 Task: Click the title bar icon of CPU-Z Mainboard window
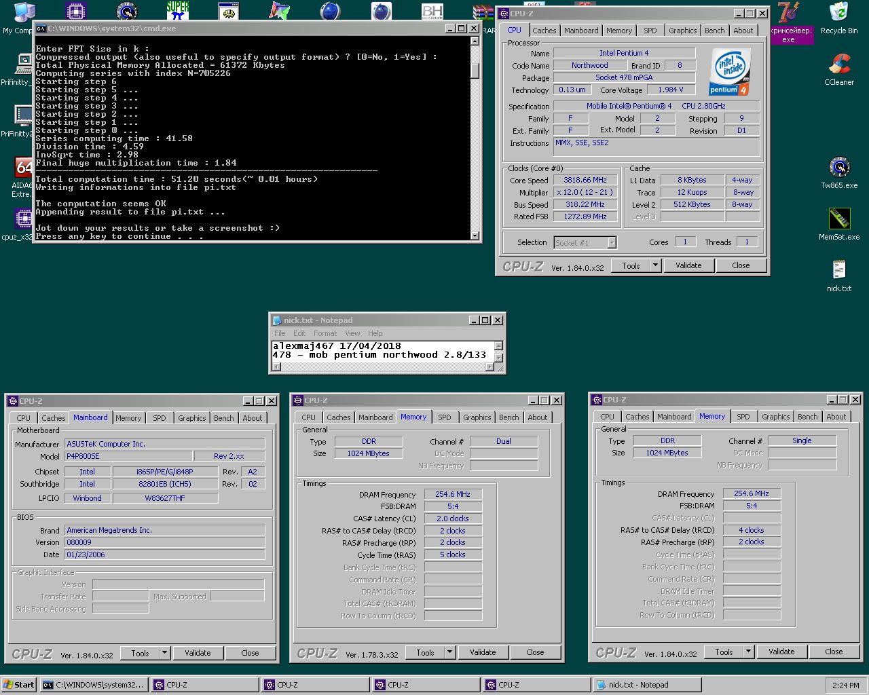pos(12,401)
